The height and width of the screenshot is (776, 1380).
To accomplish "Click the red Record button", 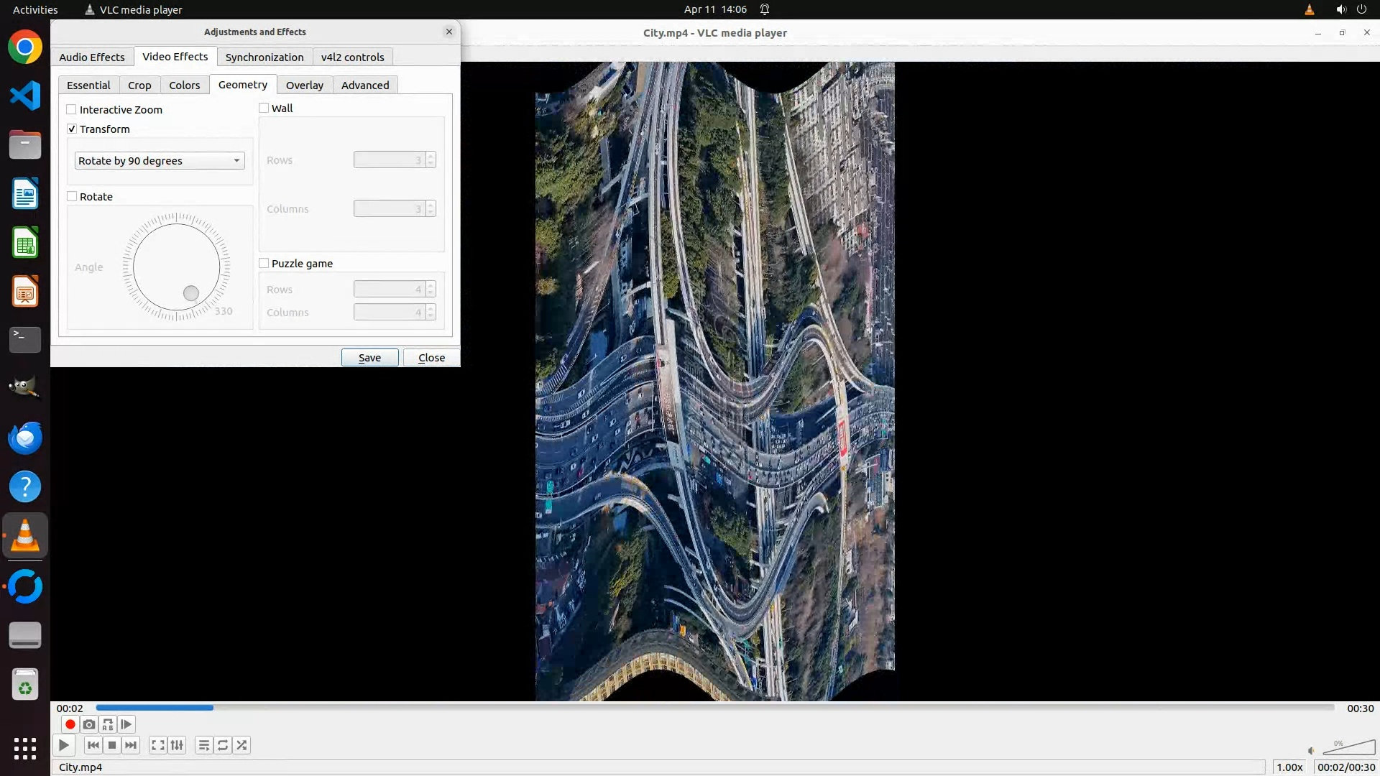I will (x=70, y=724).
